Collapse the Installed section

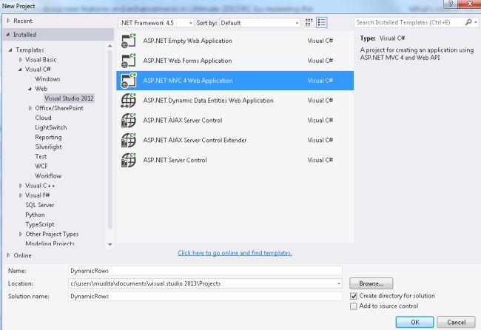pos(8,34)
